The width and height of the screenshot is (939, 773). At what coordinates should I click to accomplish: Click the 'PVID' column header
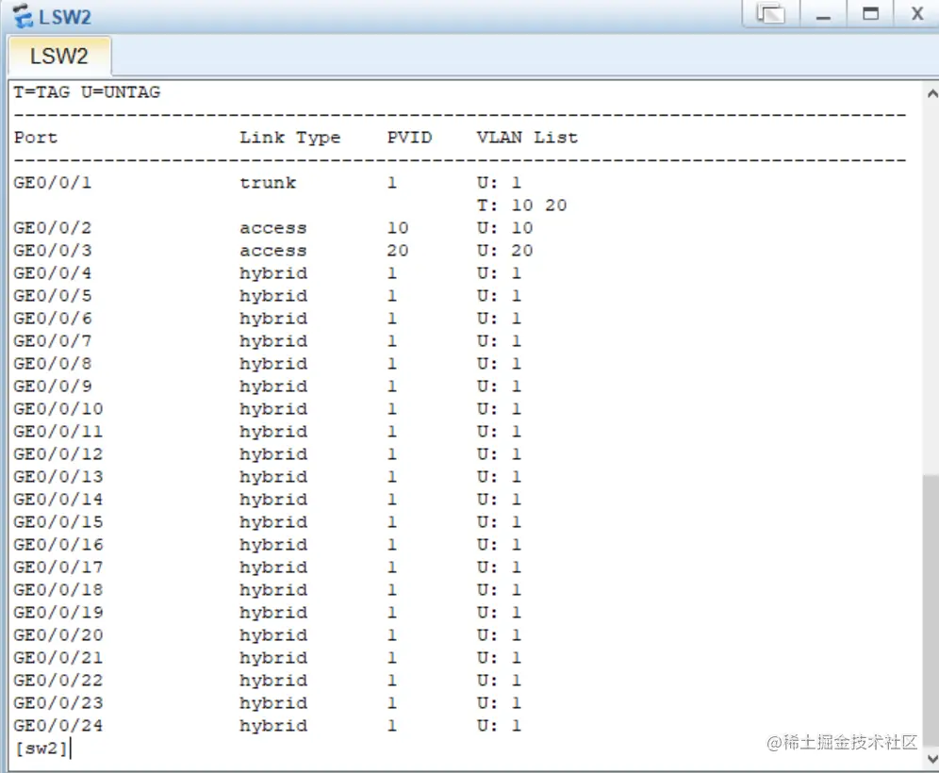tap(409, 137)
